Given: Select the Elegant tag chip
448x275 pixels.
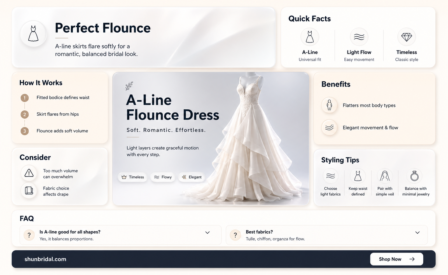Looking at the screenshot, I should point(192,177).
